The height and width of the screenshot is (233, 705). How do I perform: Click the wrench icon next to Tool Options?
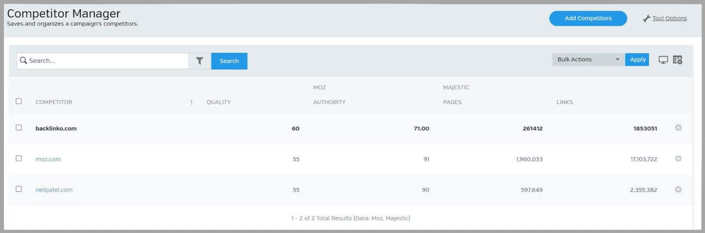(x=646, y=18)
